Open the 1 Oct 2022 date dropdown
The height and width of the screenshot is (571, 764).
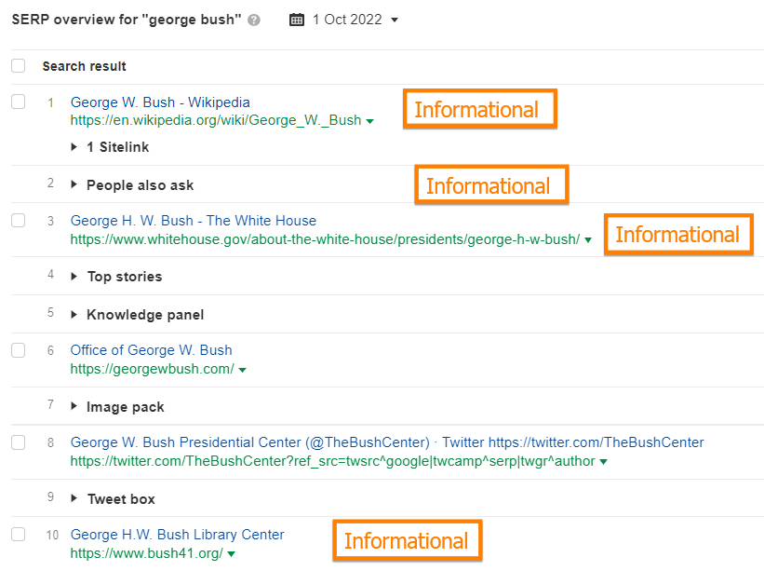click(x=358, y=19)
